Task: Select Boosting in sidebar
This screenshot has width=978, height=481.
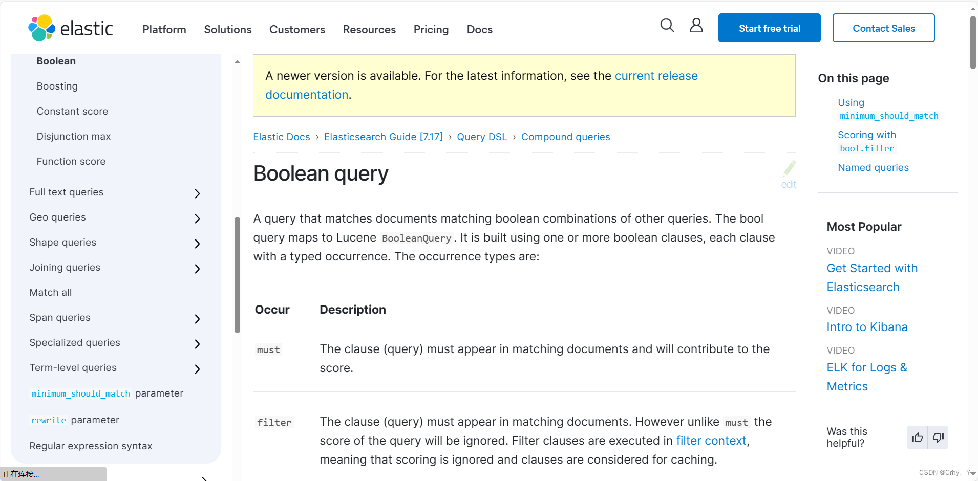Action: (57, 86)
